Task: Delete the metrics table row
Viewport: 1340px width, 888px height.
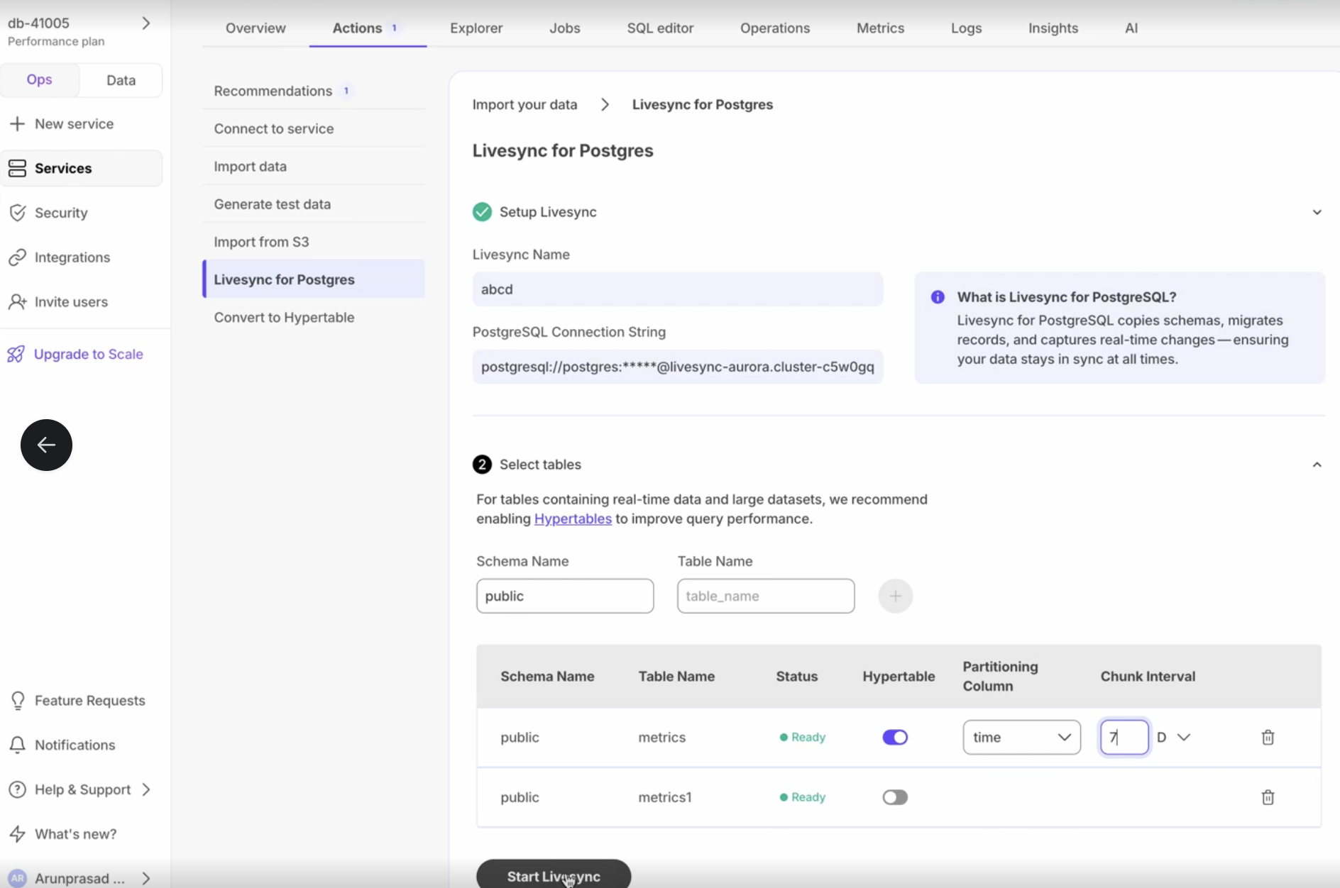Action: pyautogui.click(x=1268, y=738)
